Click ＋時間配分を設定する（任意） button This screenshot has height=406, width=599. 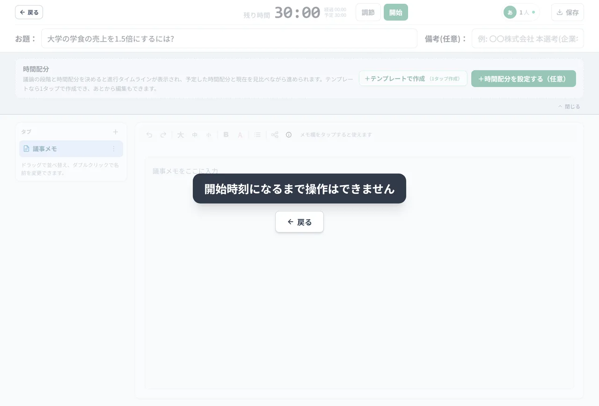[x=524, y=79]
